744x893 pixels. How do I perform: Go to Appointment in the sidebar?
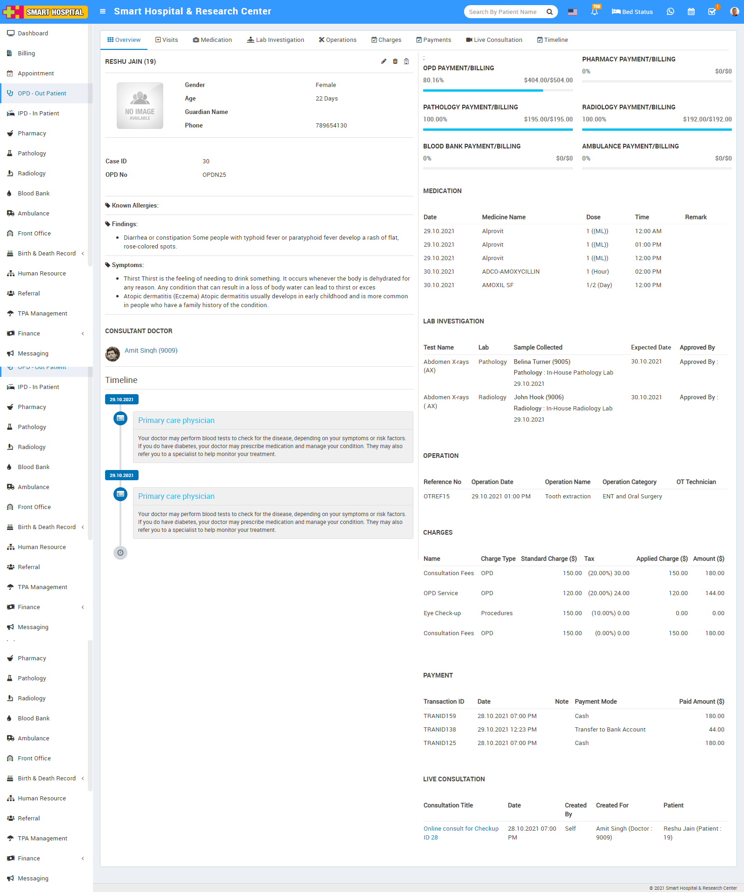tap(36, 74)
